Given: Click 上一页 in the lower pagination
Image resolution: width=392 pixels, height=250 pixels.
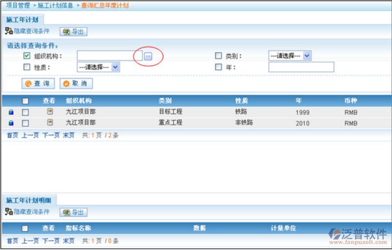Looking at the screenshot, I should [x=30, y=241].
